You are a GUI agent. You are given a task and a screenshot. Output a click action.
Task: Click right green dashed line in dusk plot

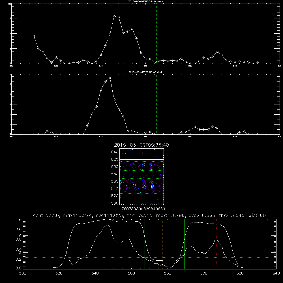pyautogui.click(x=156, y=104)
